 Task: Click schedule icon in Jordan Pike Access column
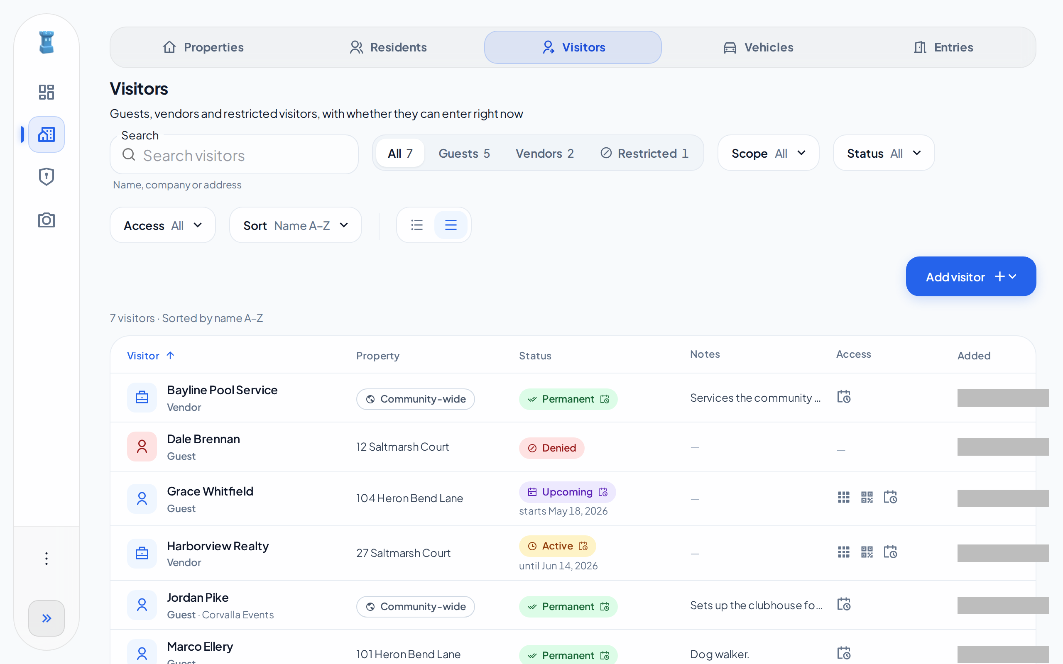pos(843,604)
